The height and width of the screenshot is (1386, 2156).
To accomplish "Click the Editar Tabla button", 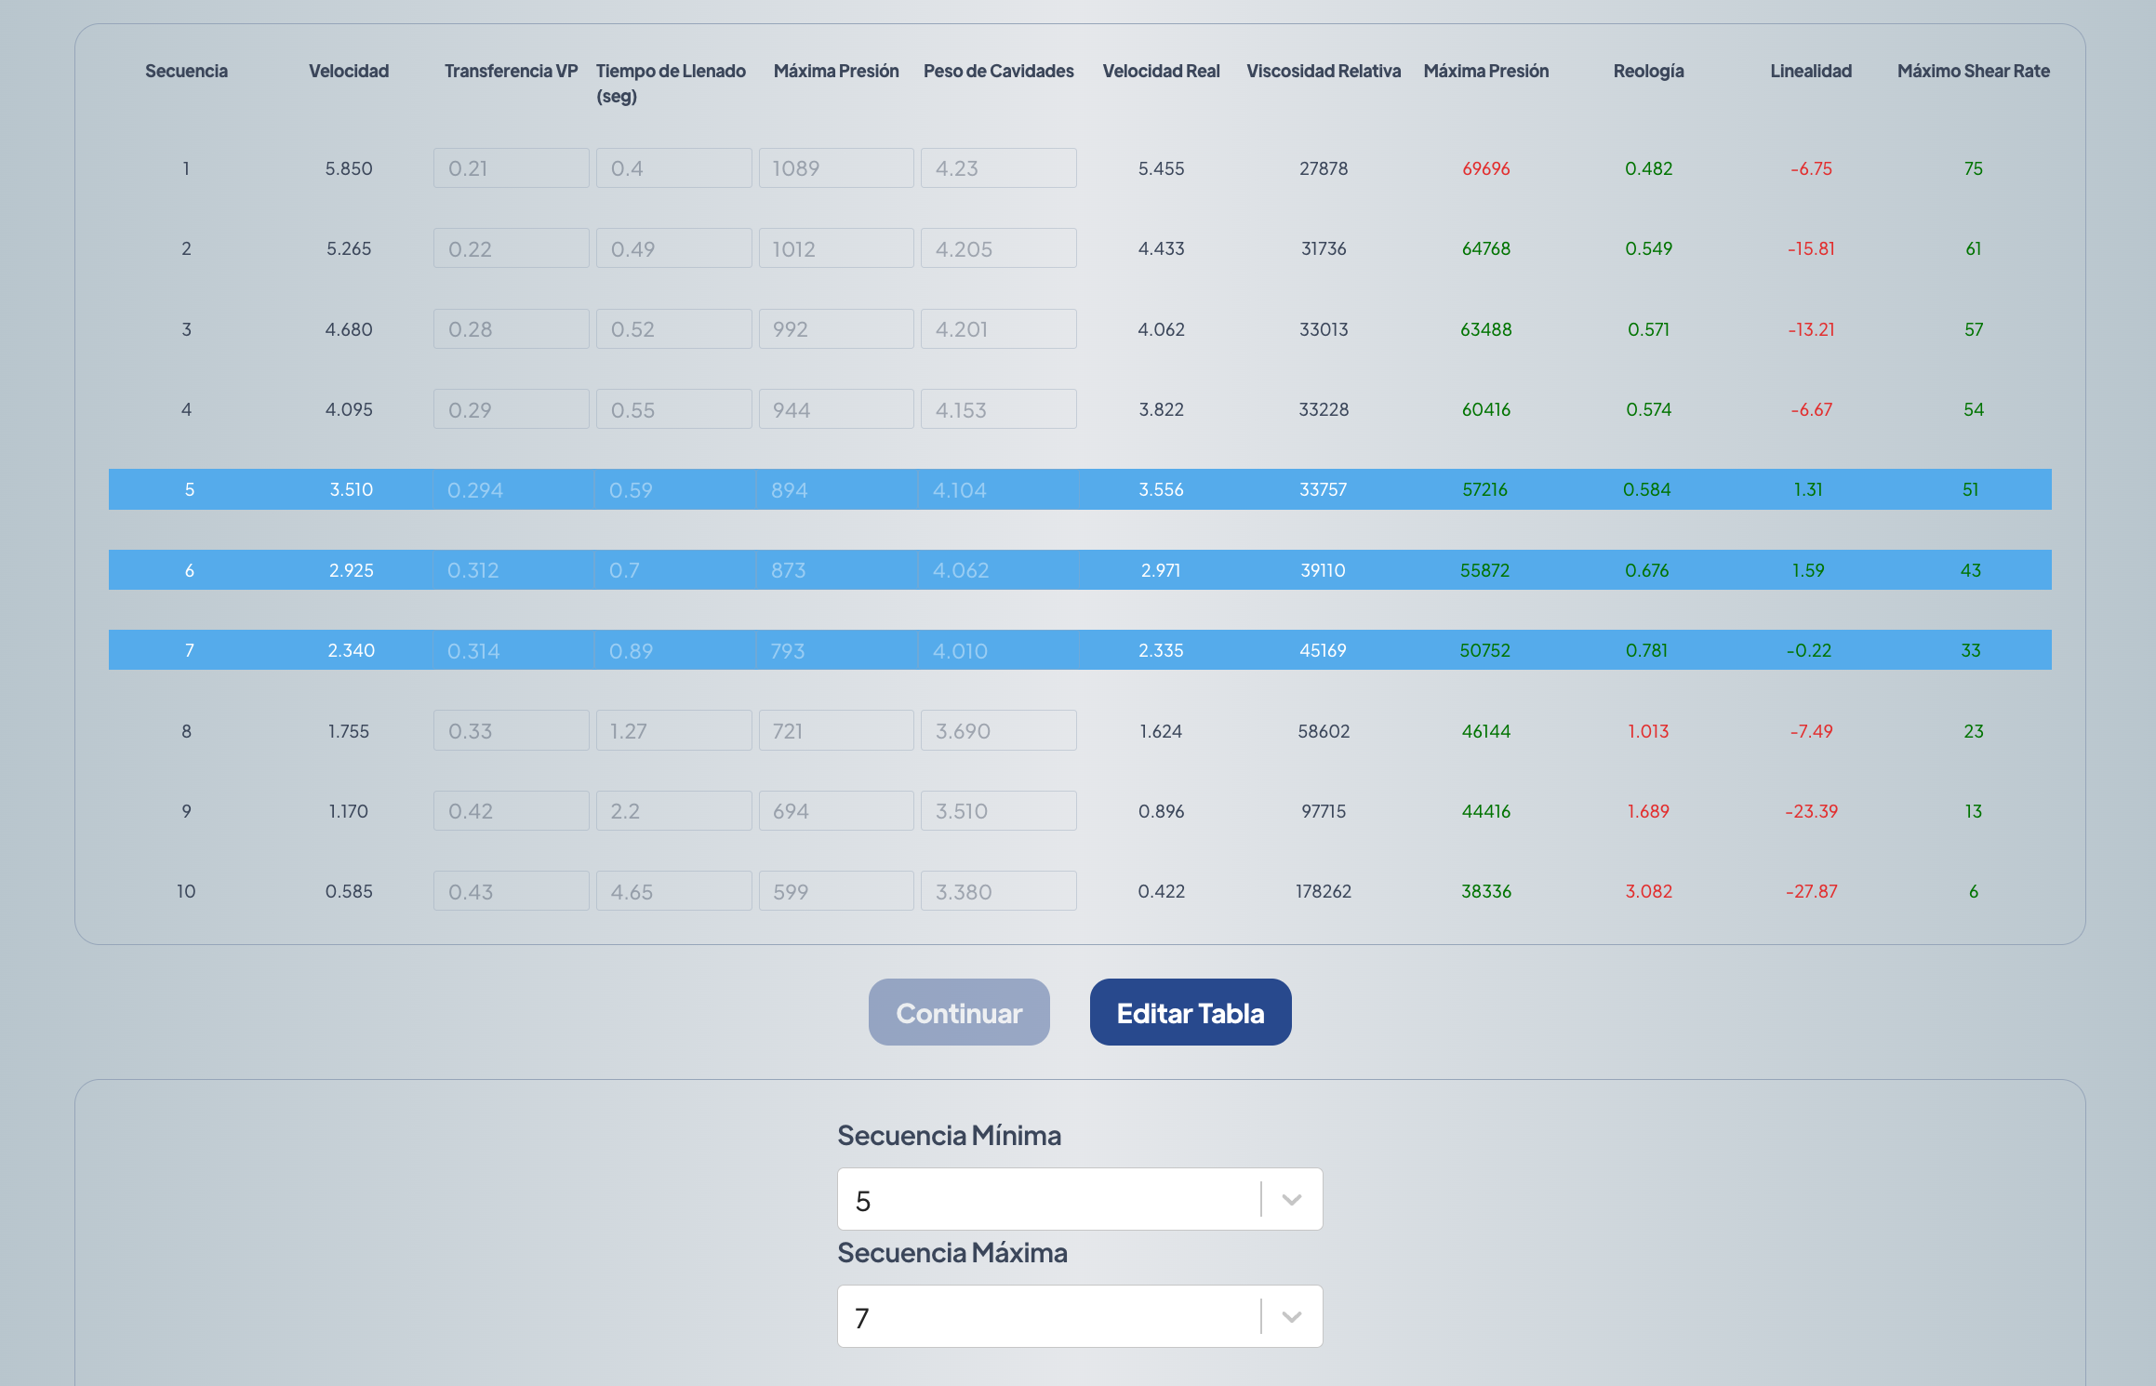I will (1190, 1012).
